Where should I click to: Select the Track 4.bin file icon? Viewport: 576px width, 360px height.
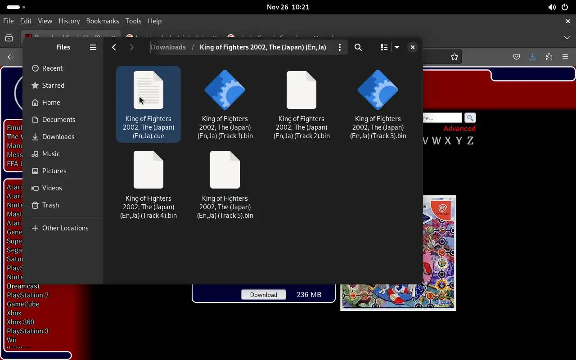point(148,170)
